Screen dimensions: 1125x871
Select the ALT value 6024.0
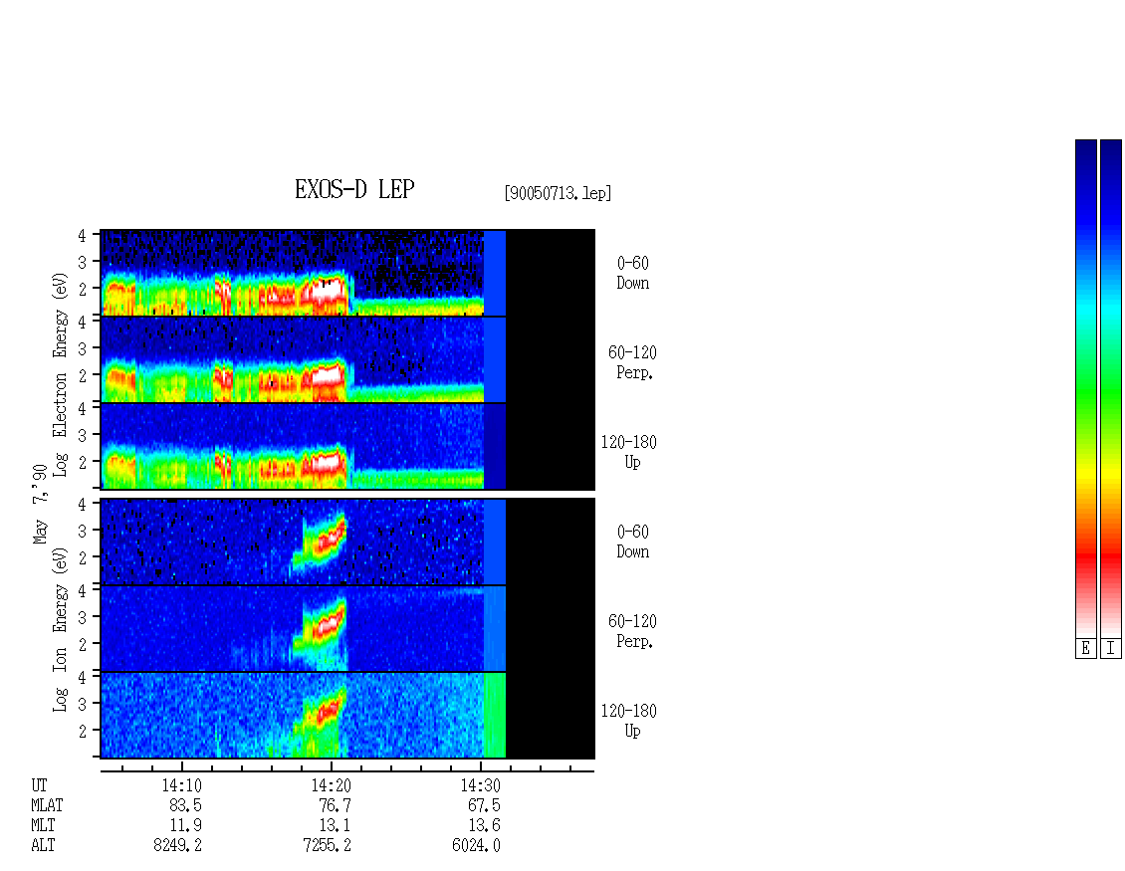(x=477, y=846)
